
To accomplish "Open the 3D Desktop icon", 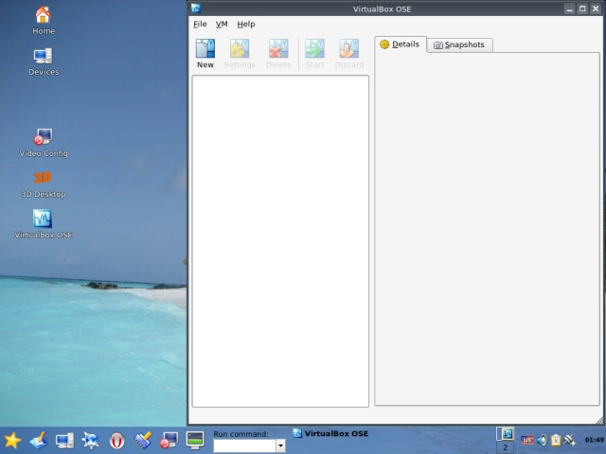I will 44,184.
